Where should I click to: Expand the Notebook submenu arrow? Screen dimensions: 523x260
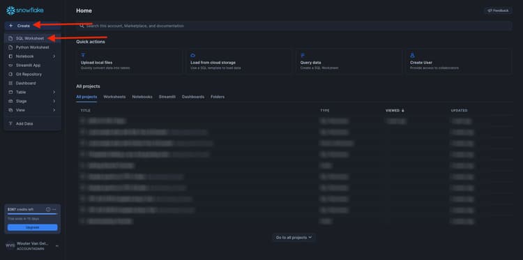tap(54, 56)
